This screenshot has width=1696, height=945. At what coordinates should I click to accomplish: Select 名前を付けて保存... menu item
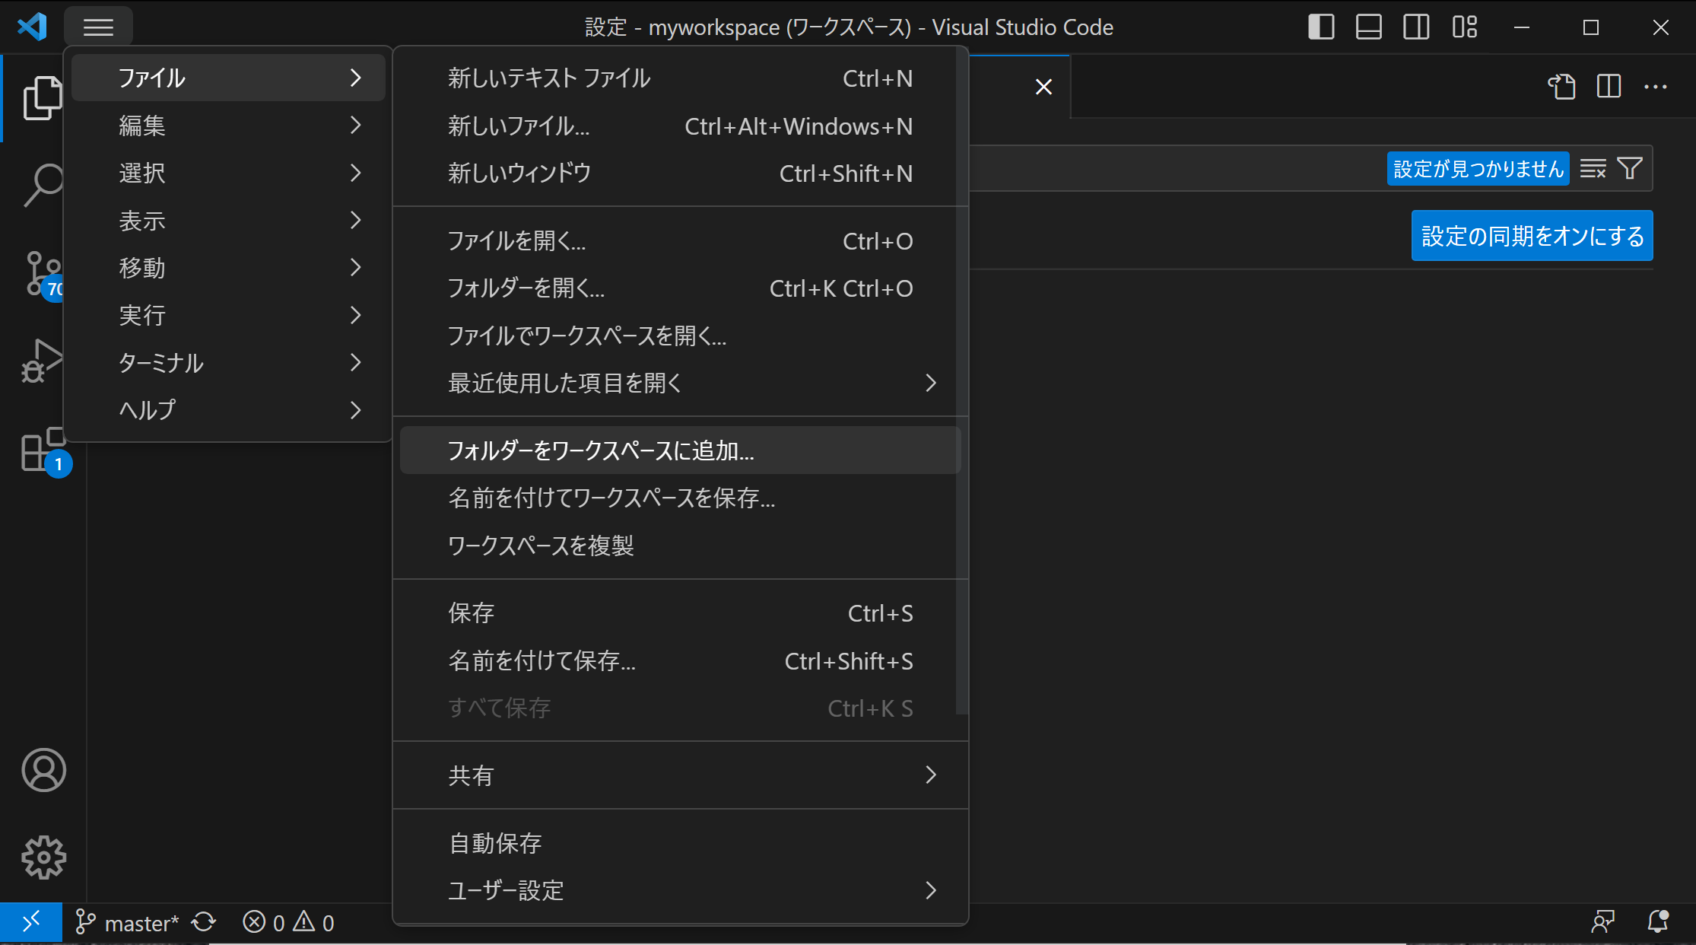pyautogui.click(x=680, y=660)
